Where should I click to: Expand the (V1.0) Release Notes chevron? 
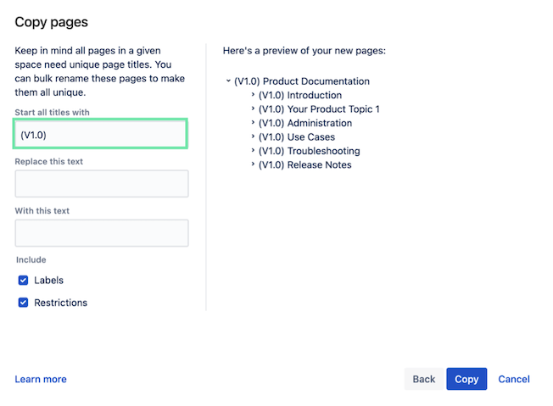tap(253, 165)
